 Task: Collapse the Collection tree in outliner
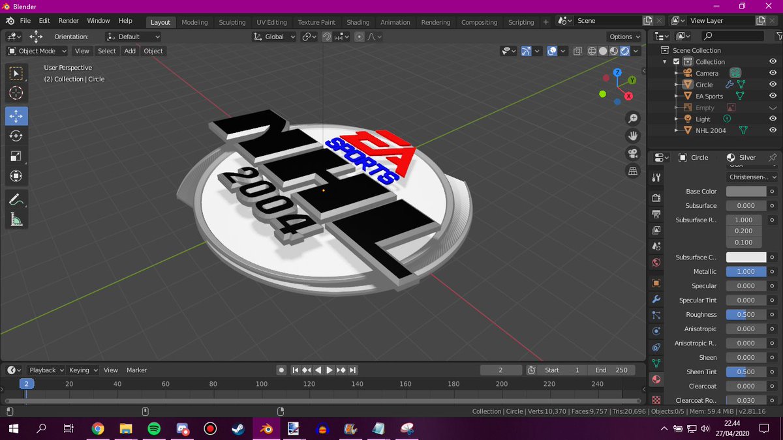665,62
